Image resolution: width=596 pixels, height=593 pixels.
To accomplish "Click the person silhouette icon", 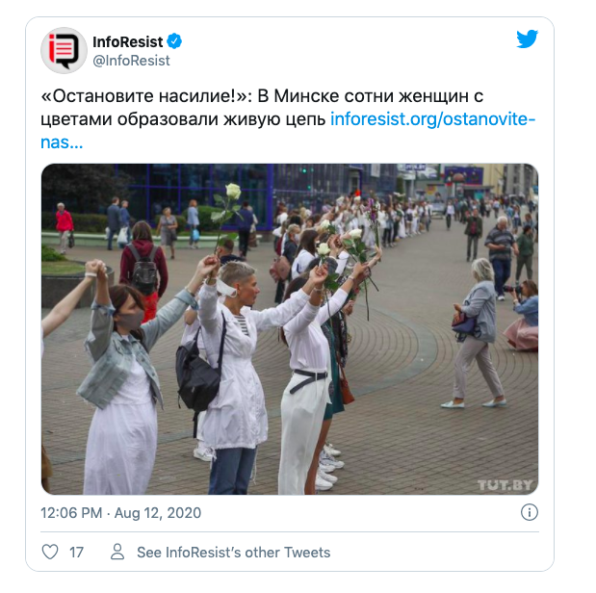I will (x=117, y=552).
